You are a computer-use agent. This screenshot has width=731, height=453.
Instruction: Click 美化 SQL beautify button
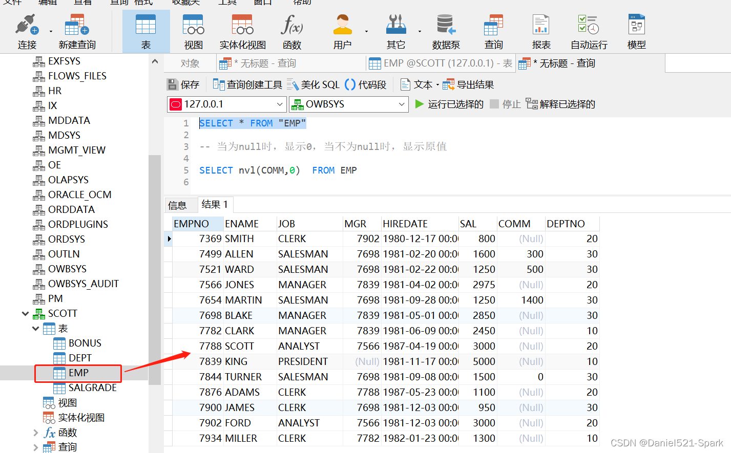[x=313, y=84]
